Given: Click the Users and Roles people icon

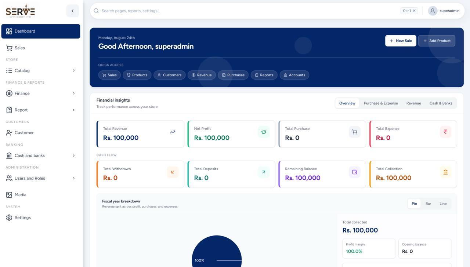Looking at the screenshot, I should pos(9,178).
